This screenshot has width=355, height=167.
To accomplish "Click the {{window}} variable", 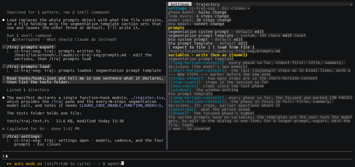I will [180, 90].
